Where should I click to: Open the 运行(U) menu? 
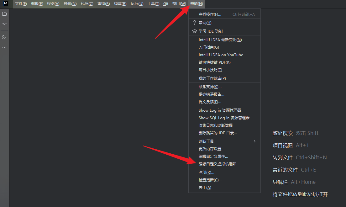coord(137,4)
